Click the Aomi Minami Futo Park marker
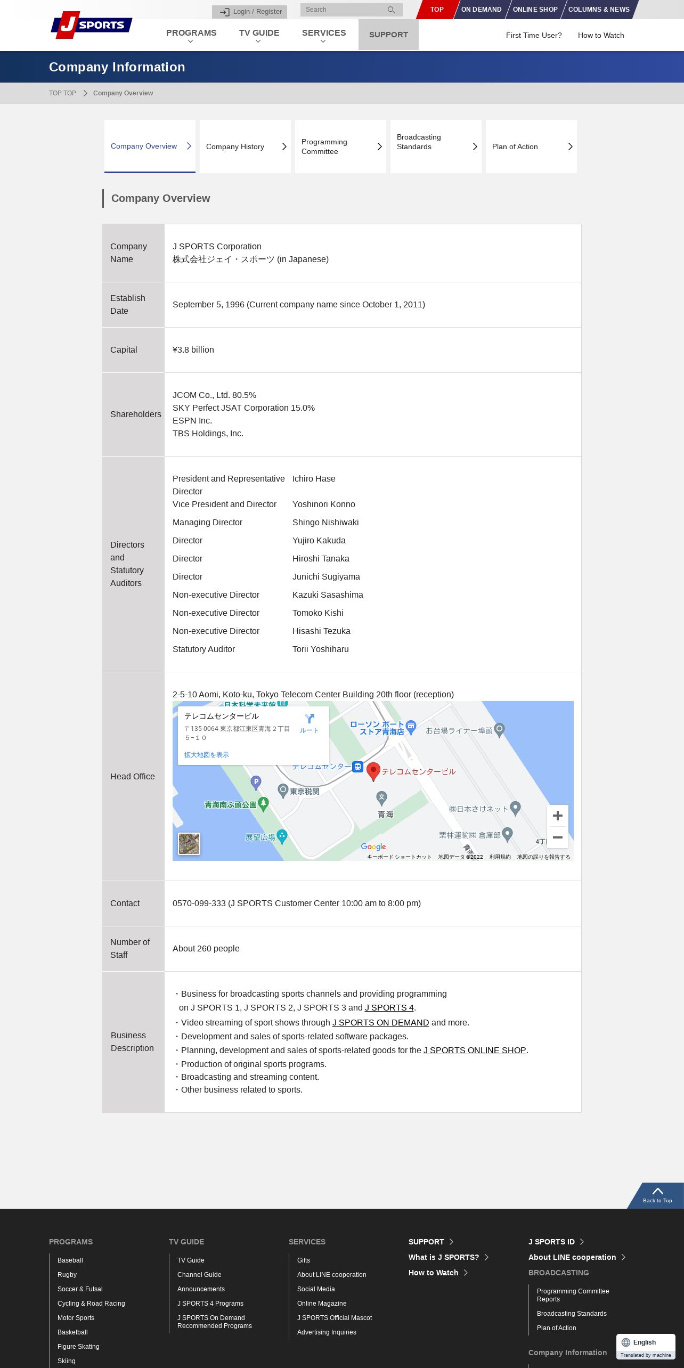 click(x=263, y=805)
